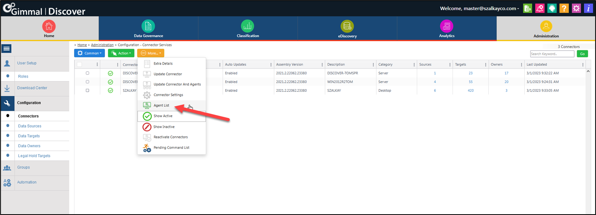
Task: Tick the checkbox for the SZALKAY row
Action: pyautogui.click(x=88, y=91)
